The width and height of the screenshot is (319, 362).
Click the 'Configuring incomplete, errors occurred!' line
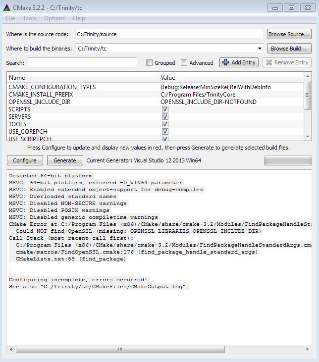(x=78, y=280)
